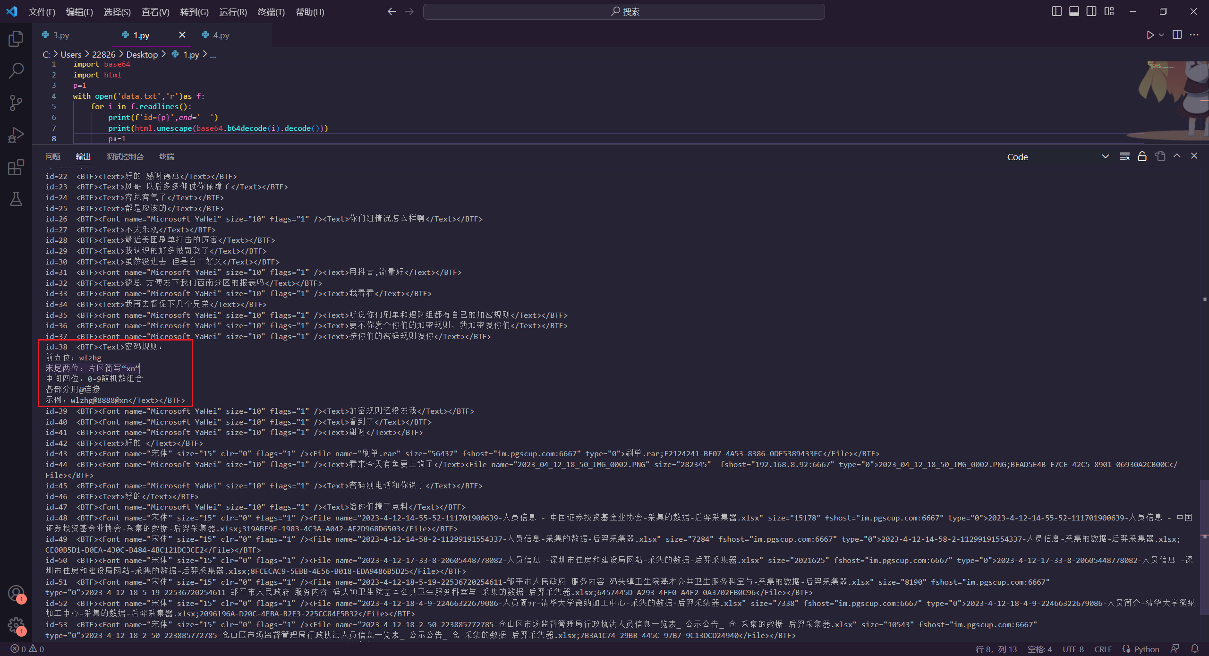1209x656 pixels.
Task: Expand the run button dropdown arrow
Action: 1161,35
